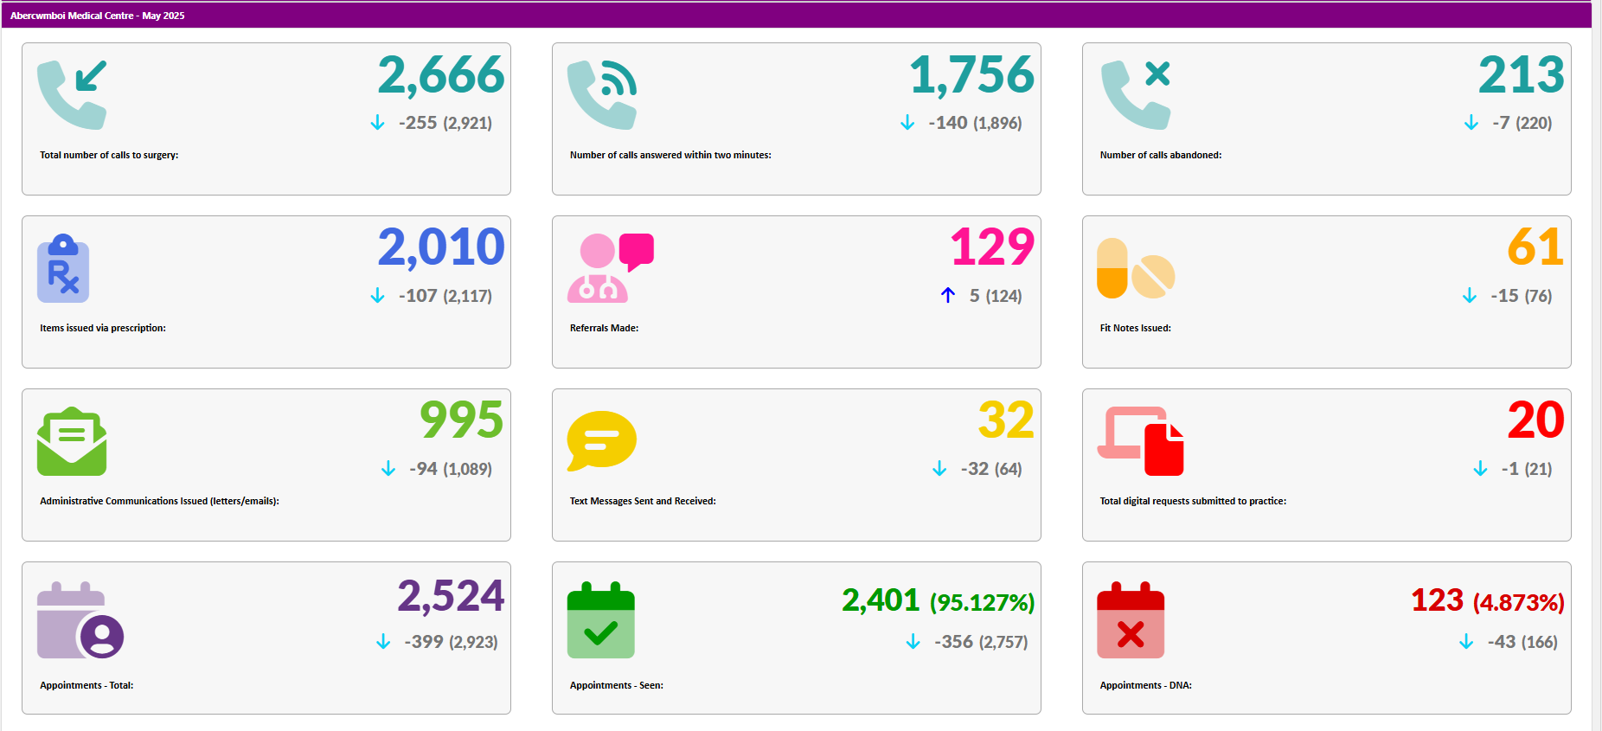This screenshot has height=731, width=1602.
Task: Click down arrow beside -7 abandoned calls
Action: [x=1471, y=123]
